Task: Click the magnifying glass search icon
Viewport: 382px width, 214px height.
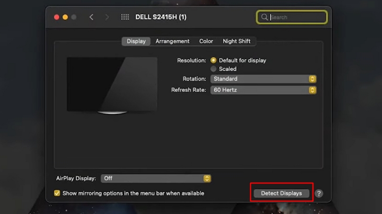Action: 265,17
